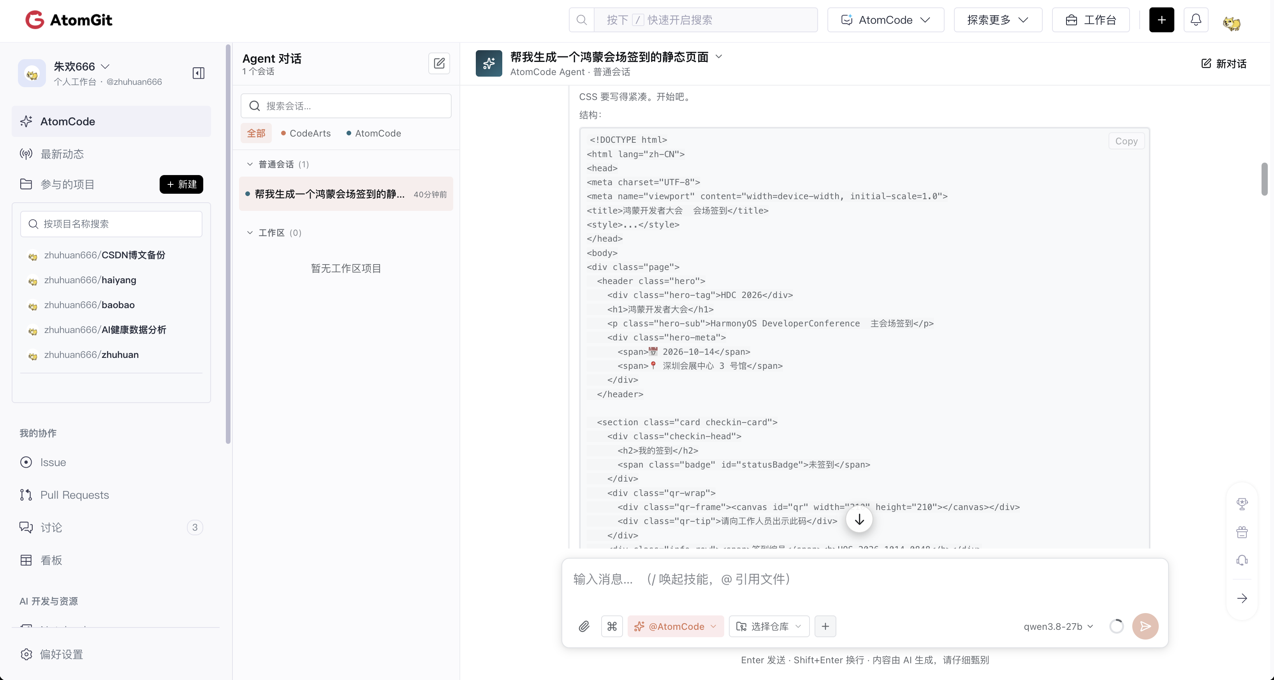Start new Agent conversation with compose icon
The image size is (1274, 680).
[439, 63]
